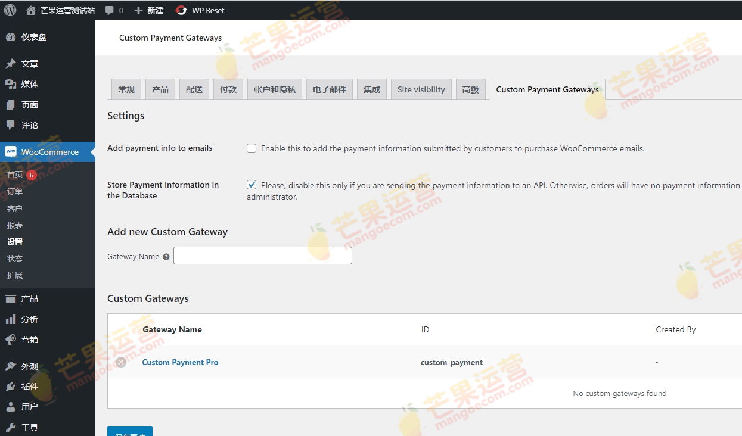Switch to the 付款 settings tab
742x436 pixels.
click(x=228, y=89)
